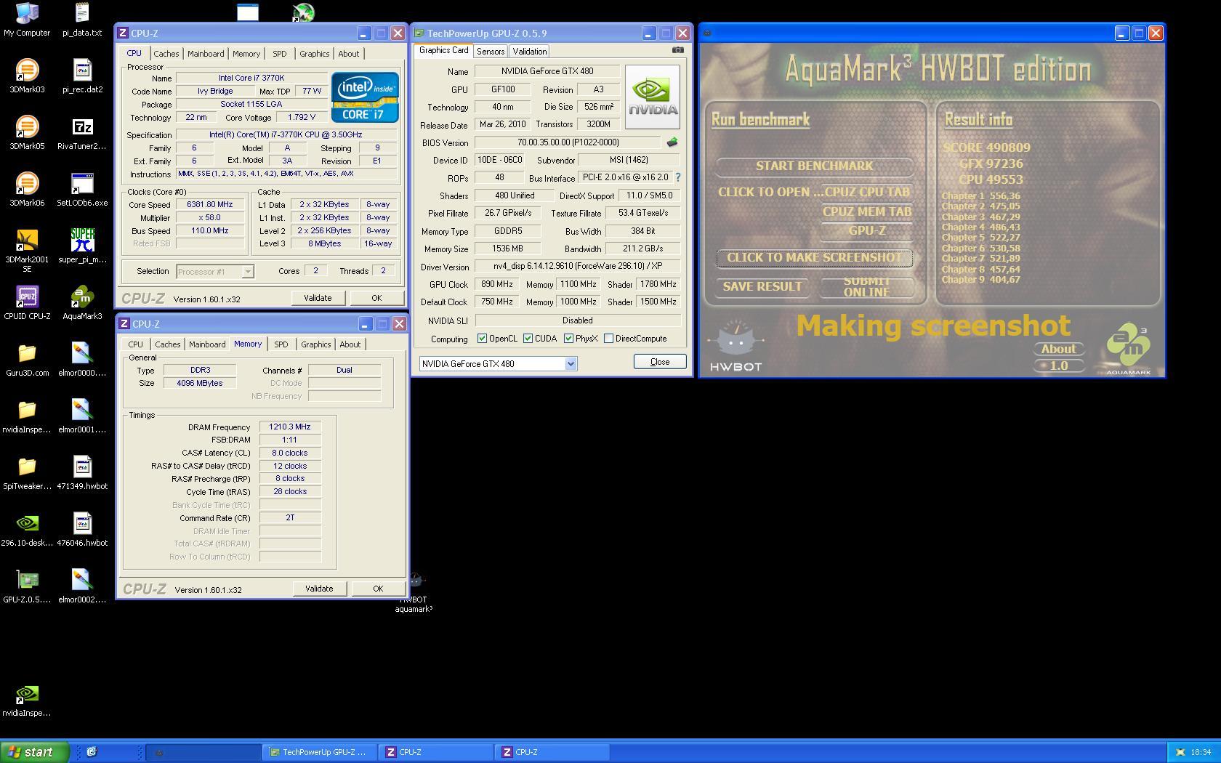Open pi_data.txt file icon

pyautogui.click(x=82, y=20)
